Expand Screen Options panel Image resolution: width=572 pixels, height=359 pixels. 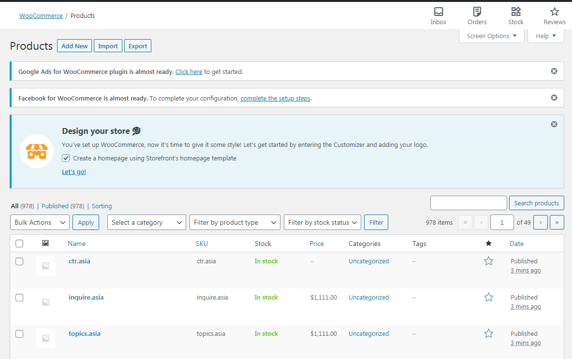coord(491,36)
